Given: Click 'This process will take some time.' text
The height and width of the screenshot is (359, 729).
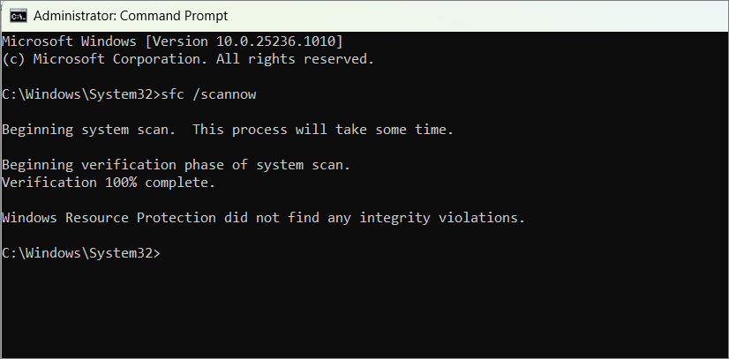Looking at the screenshot, I should pos(323,130).
